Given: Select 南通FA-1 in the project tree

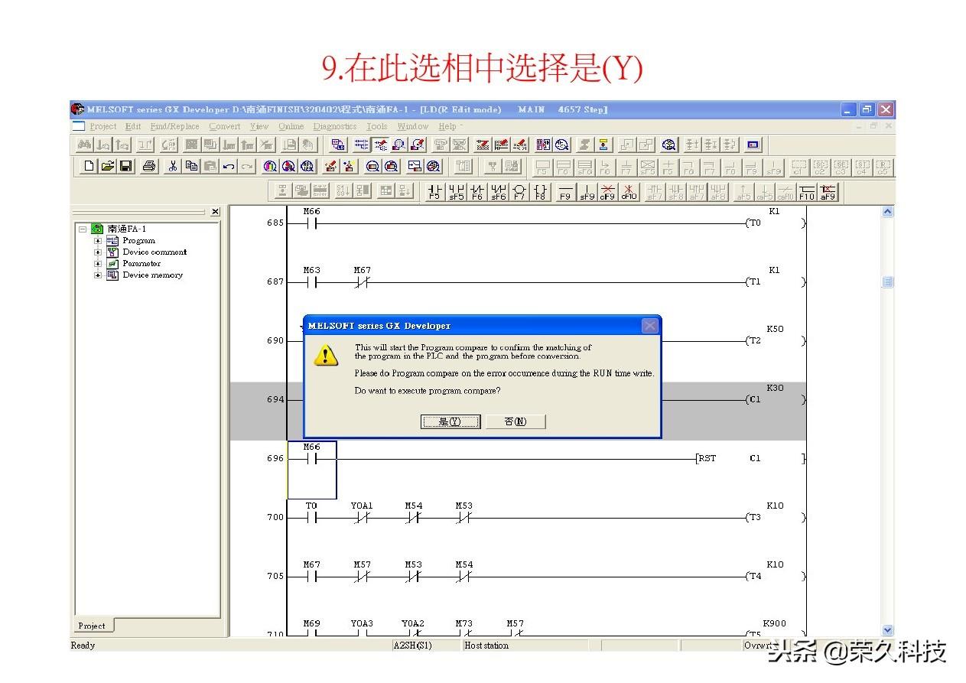Looking at the screenshot, I should [x=127, y=229].
